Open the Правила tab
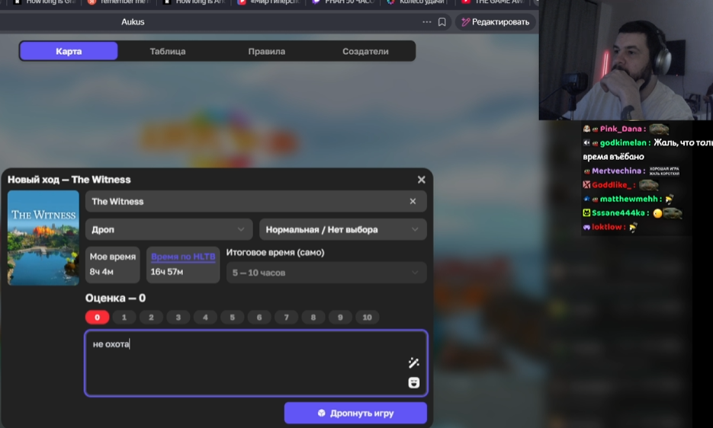The height and width of the screenshot is (428, 713). tap(266, 51)
